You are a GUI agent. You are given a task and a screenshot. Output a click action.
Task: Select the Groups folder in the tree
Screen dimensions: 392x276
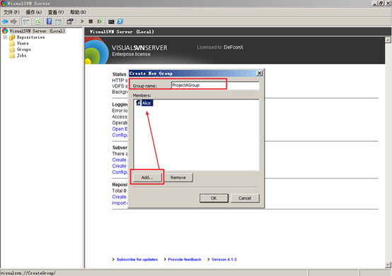[24, 49]
